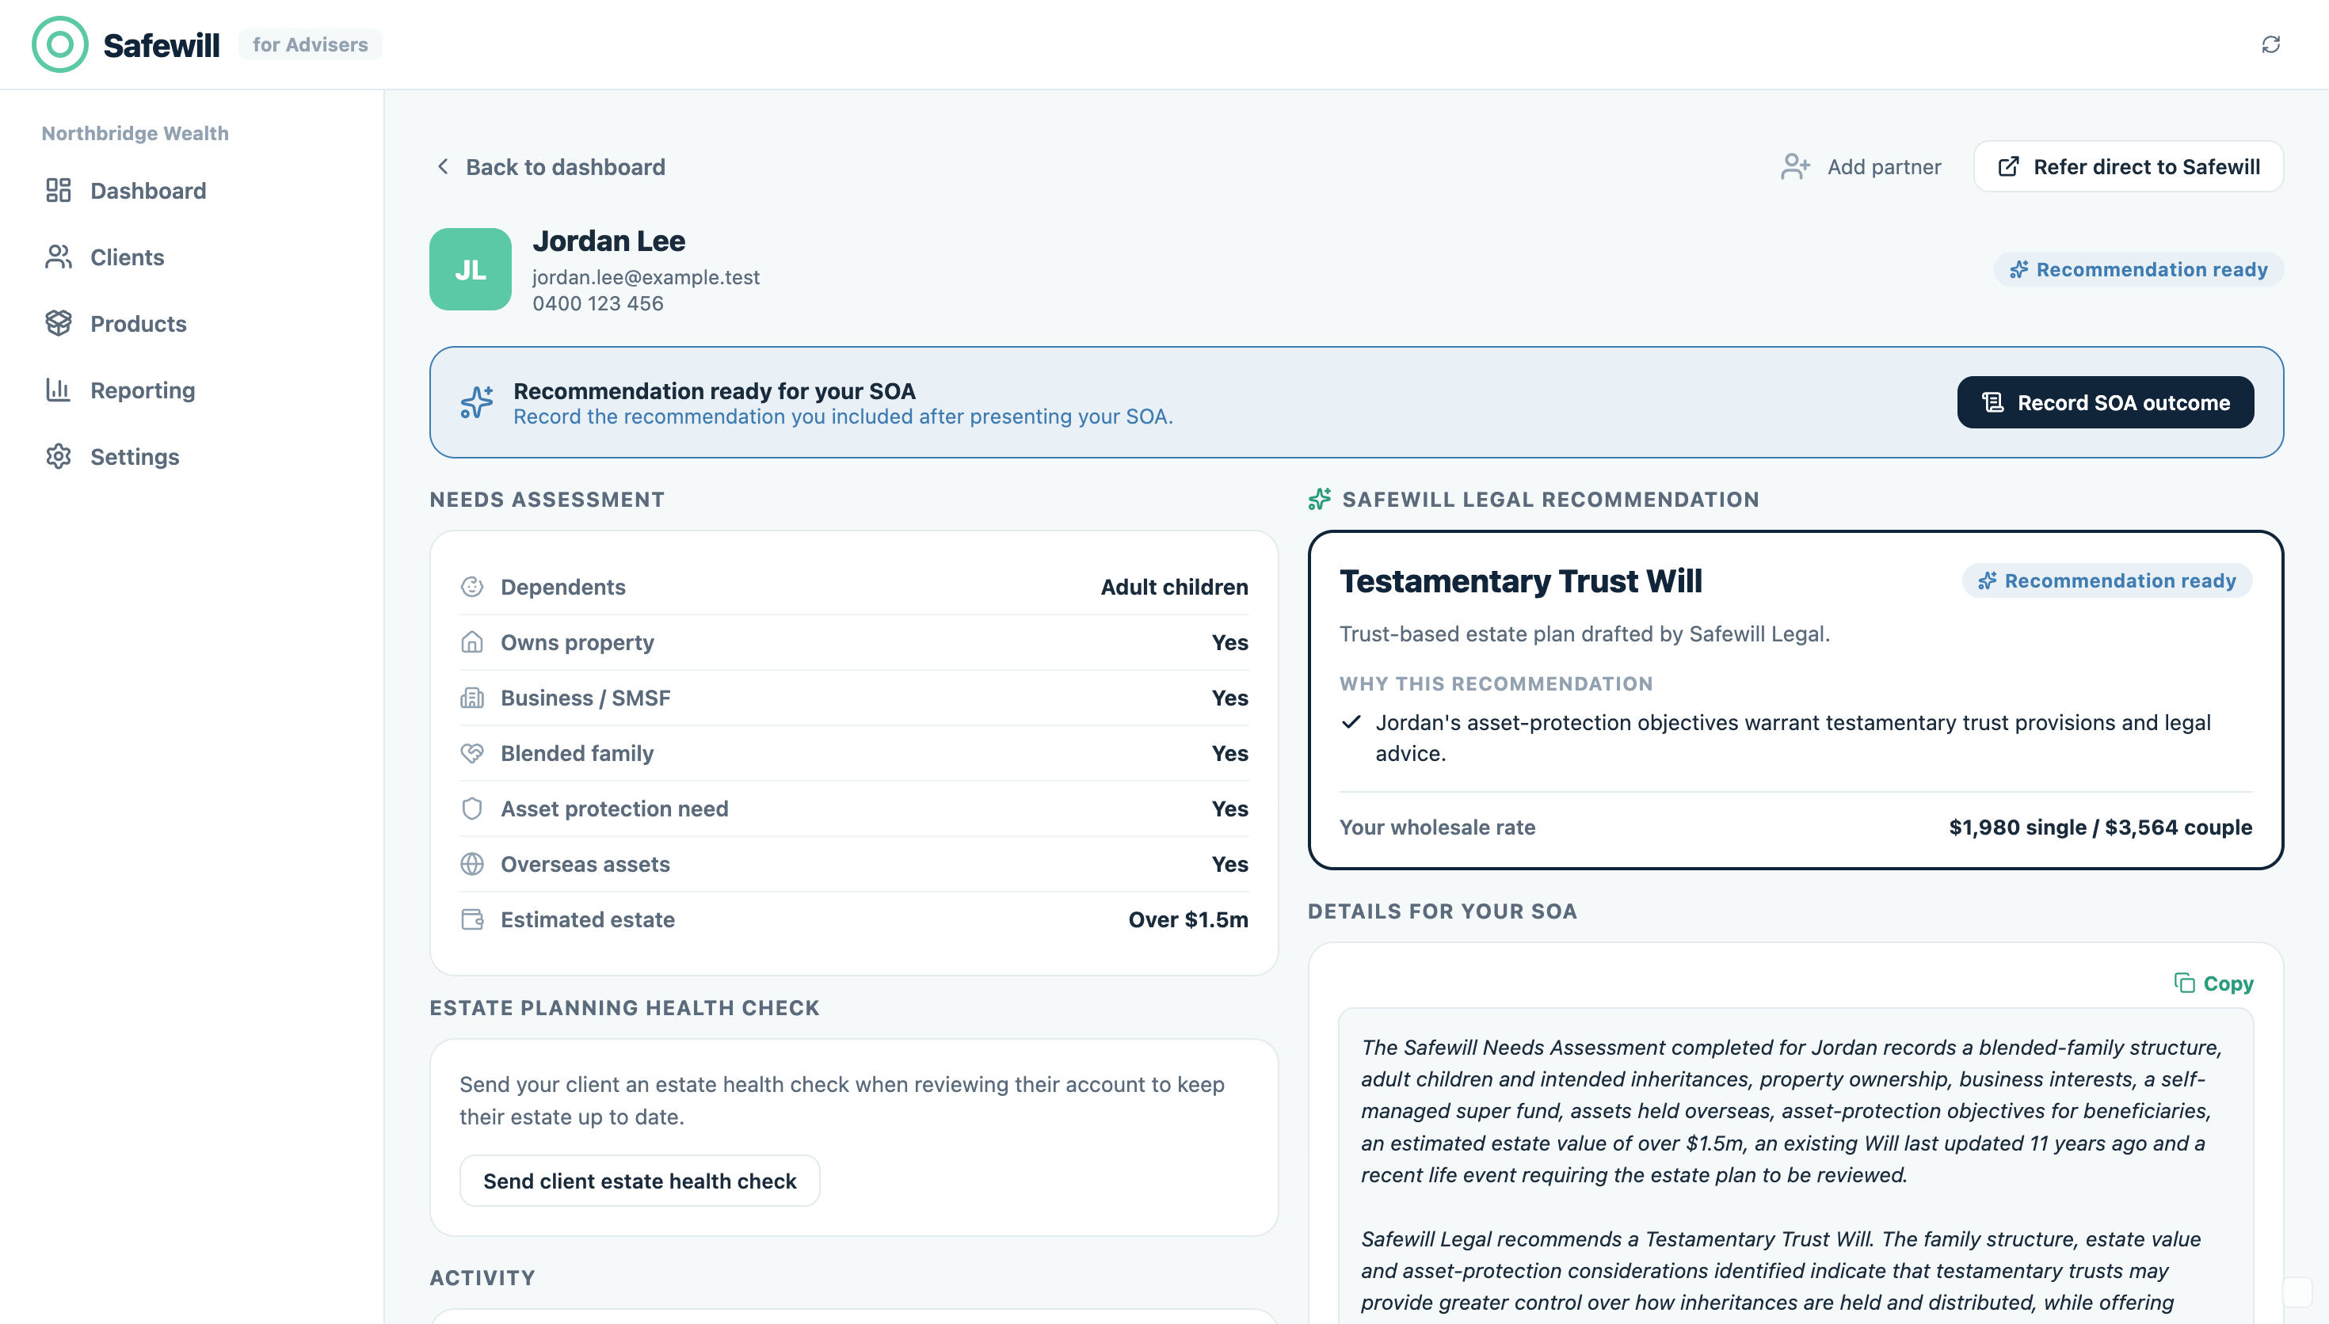The height and width of the screenshot is (1324, 2329).
Task: Click the JL avatar thumbnail
Action: click(x=471, y=269)
